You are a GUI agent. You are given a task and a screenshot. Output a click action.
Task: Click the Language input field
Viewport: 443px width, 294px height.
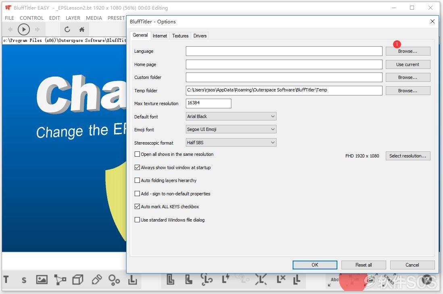284,51
